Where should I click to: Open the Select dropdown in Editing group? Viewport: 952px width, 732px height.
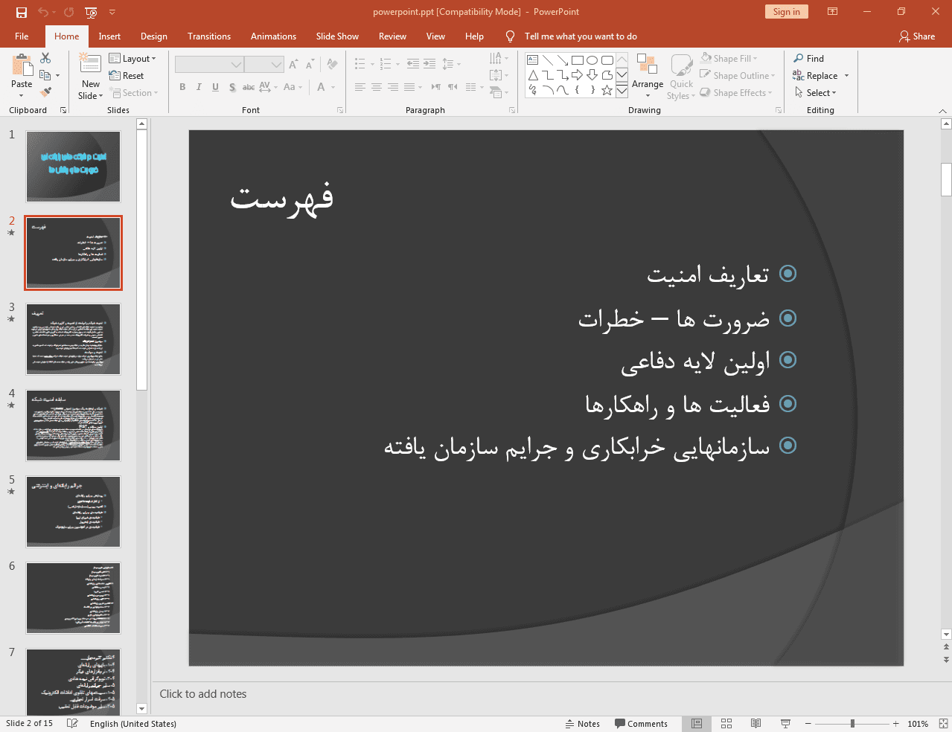click(x=816, y=93)
